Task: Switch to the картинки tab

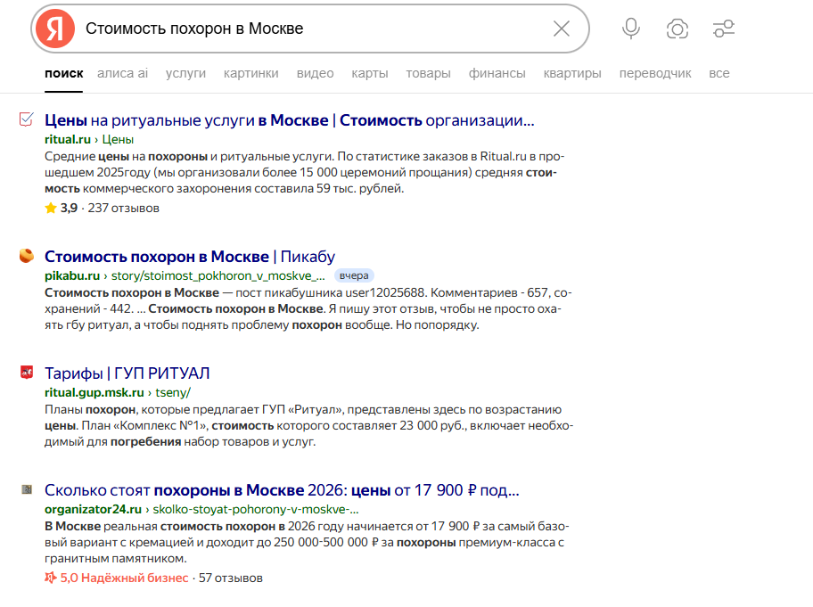Action: coord(251,74)
